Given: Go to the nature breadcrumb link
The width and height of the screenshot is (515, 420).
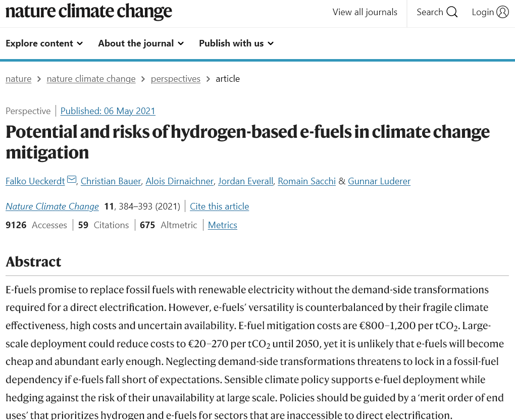Looking at the screenshot, I should (x=18, y=79).
